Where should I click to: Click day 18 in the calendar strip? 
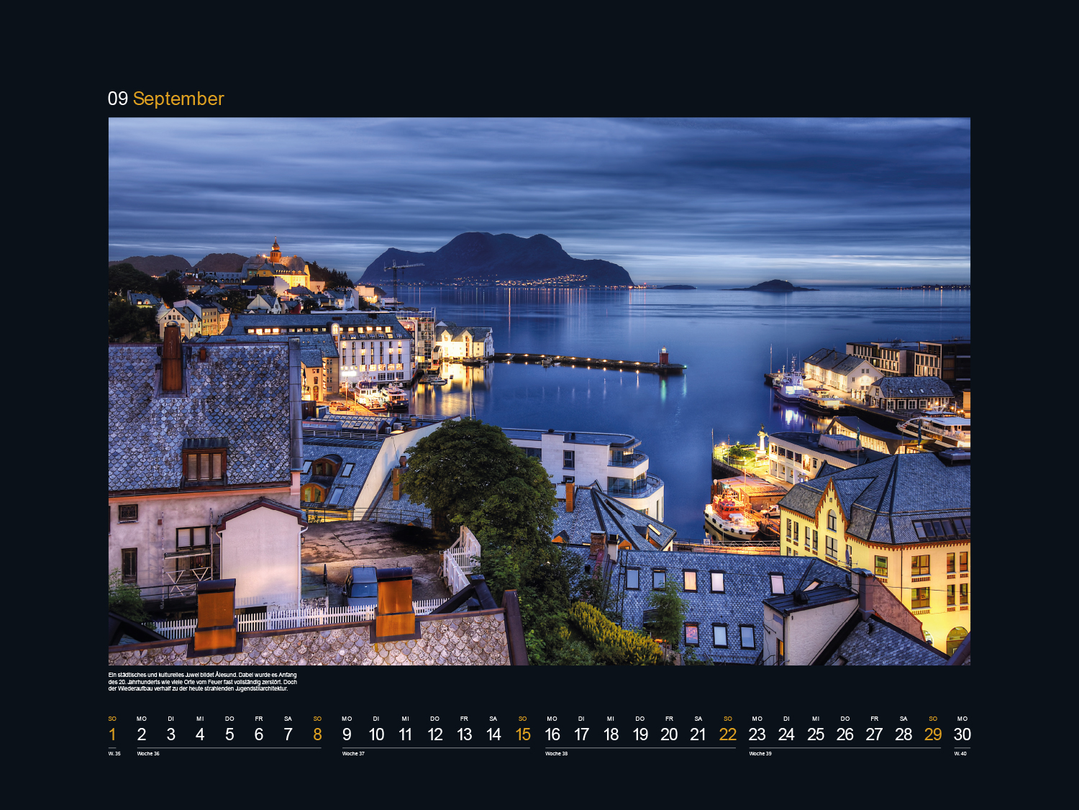611,734
